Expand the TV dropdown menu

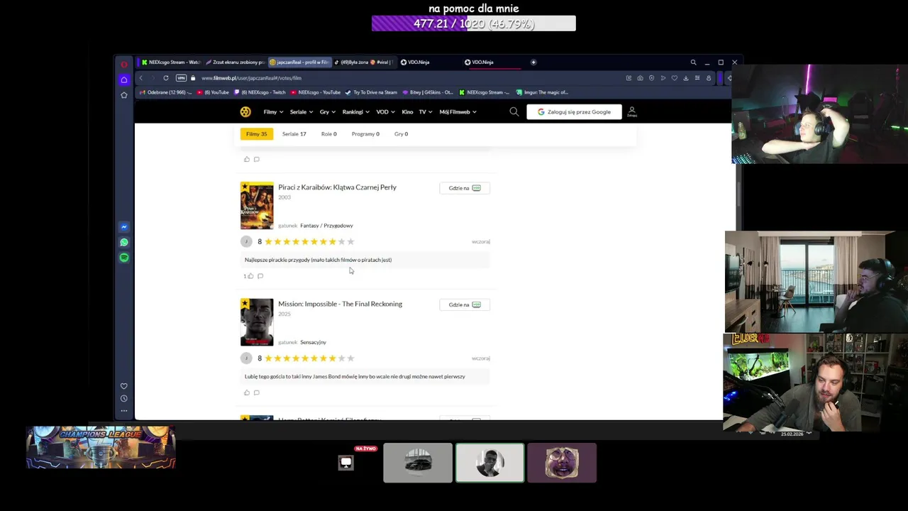(426, 112)
